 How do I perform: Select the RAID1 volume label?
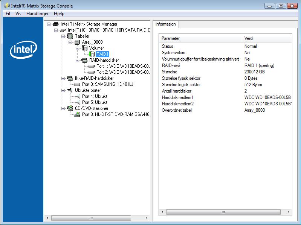[x=102, y=54]
